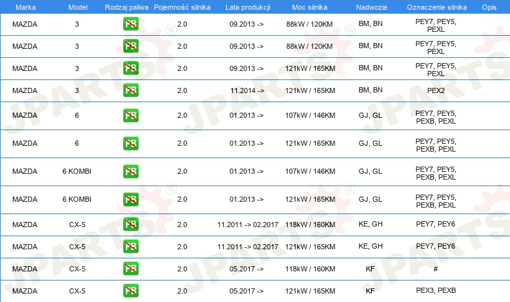Select the 'PEX3, PEXB' engine code cell

(x=436, y=290)
